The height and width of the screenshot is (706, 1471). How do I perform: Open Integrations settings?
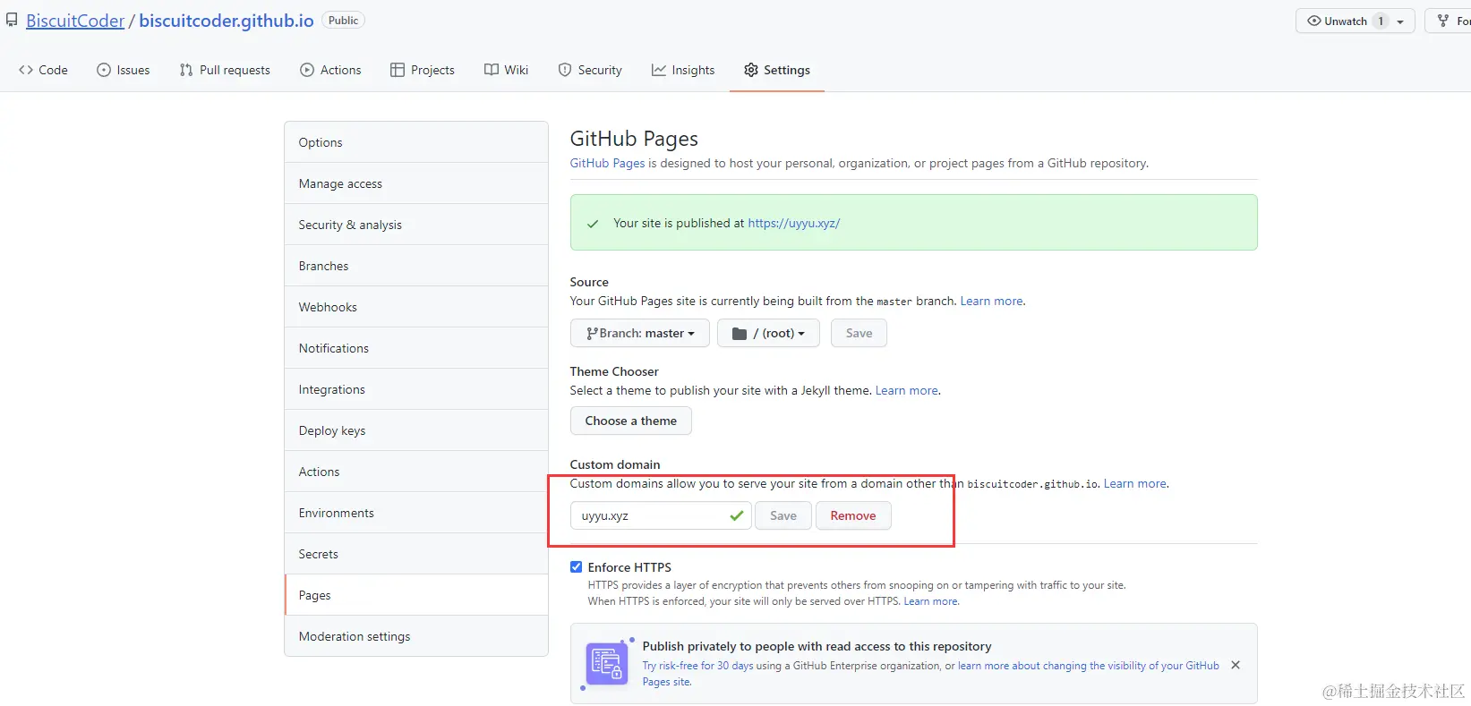416,389
